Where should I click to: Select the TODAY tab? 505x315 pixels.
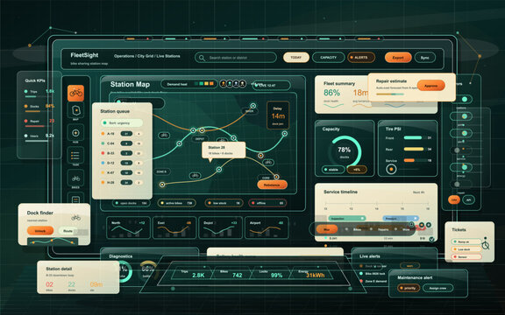[x=296, y=58]
